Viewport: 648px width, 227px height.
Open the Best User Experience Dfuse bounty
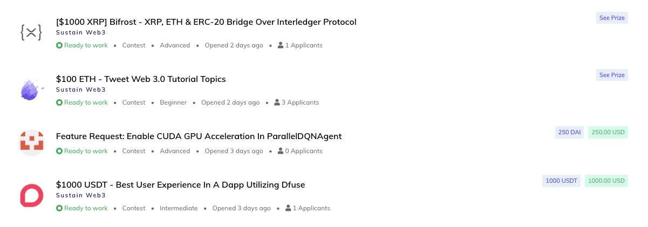[180, 185]
